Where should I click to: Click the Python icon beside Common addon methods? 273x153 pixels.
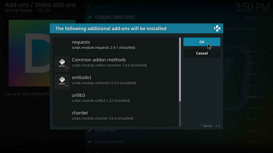pos(62,64)
